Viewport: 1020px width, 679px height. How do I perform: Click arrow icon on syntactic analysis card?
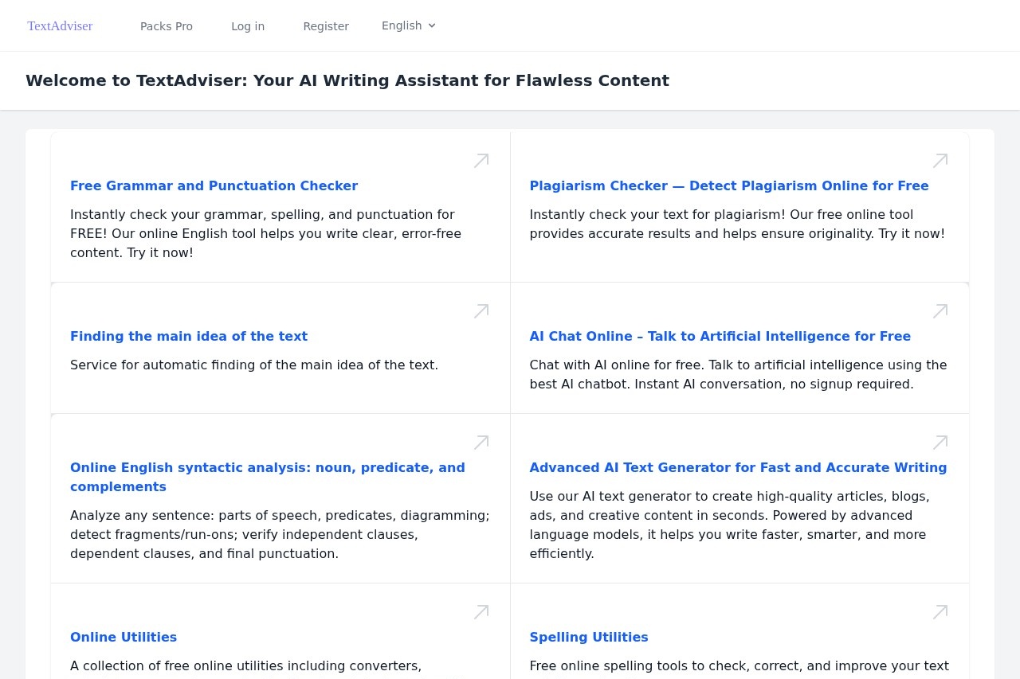coord(481,443)
